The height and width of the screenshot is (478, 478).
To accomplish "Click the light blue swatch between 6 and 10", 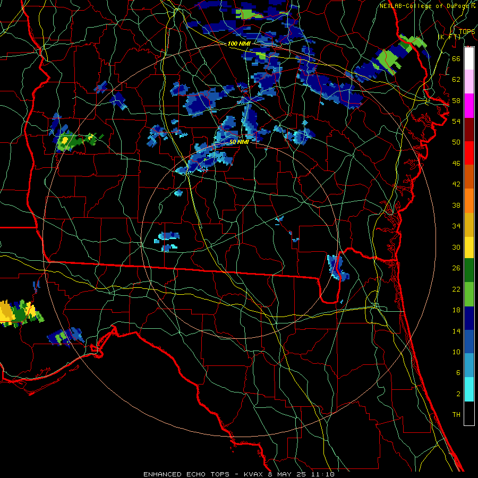I will tap(469, 365).
